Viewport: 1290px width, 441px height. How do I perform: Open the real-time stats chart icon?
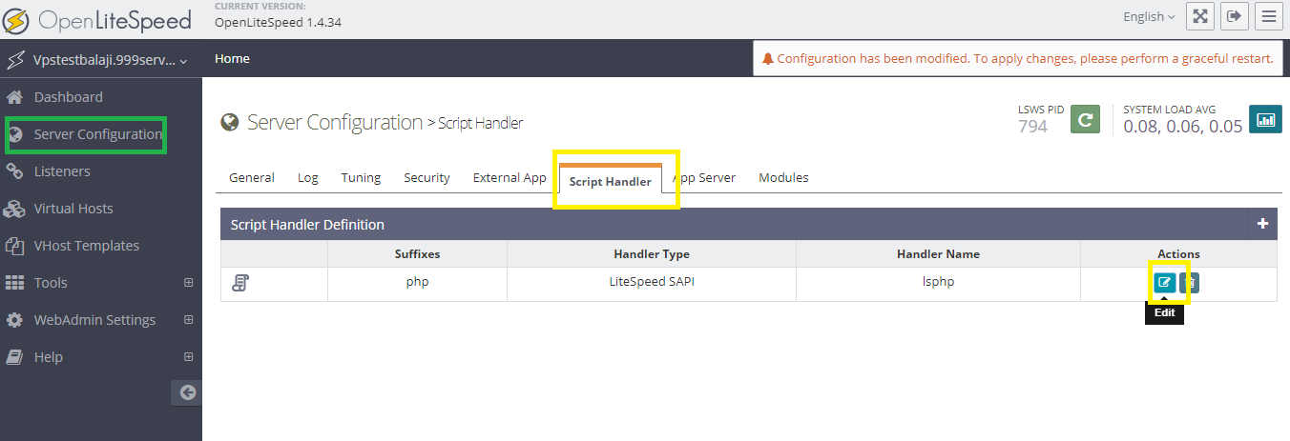point(1265,120)
